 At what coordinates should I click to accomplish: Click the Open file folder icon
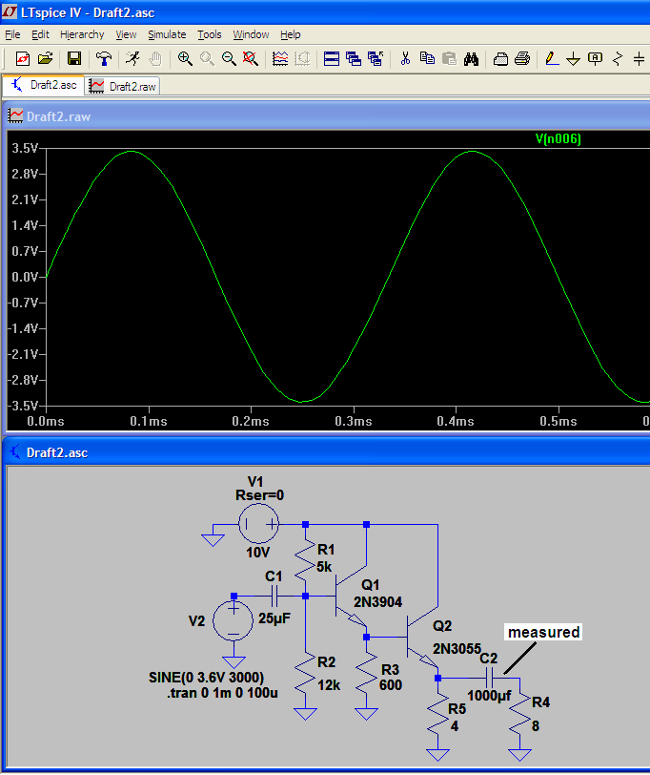click(46, 59)
